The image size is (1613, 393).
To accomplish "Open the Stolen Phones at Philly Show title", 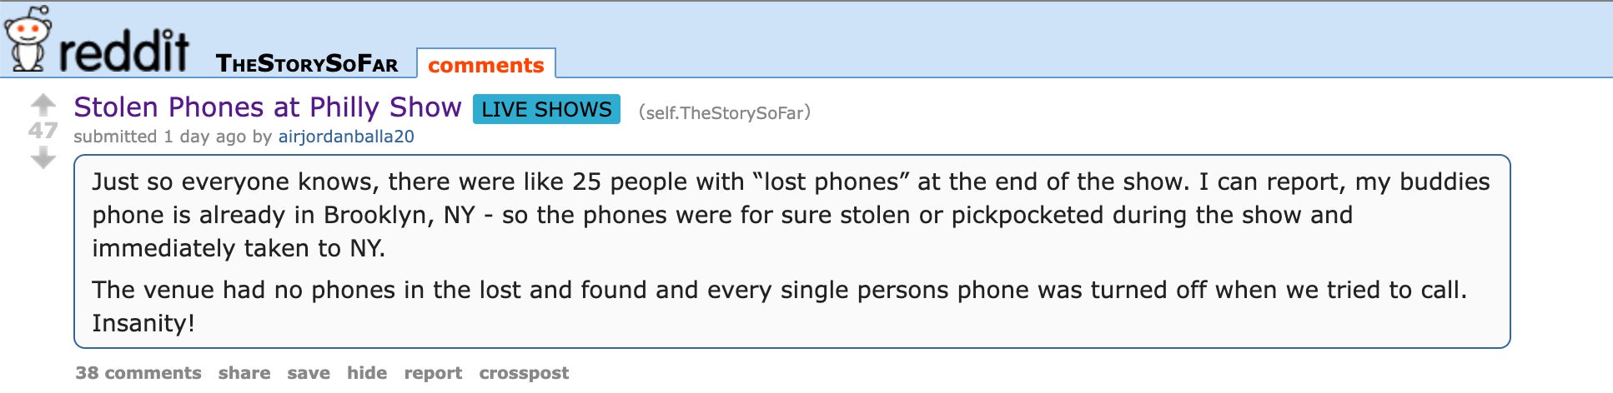I will click(x=267, y=107).
